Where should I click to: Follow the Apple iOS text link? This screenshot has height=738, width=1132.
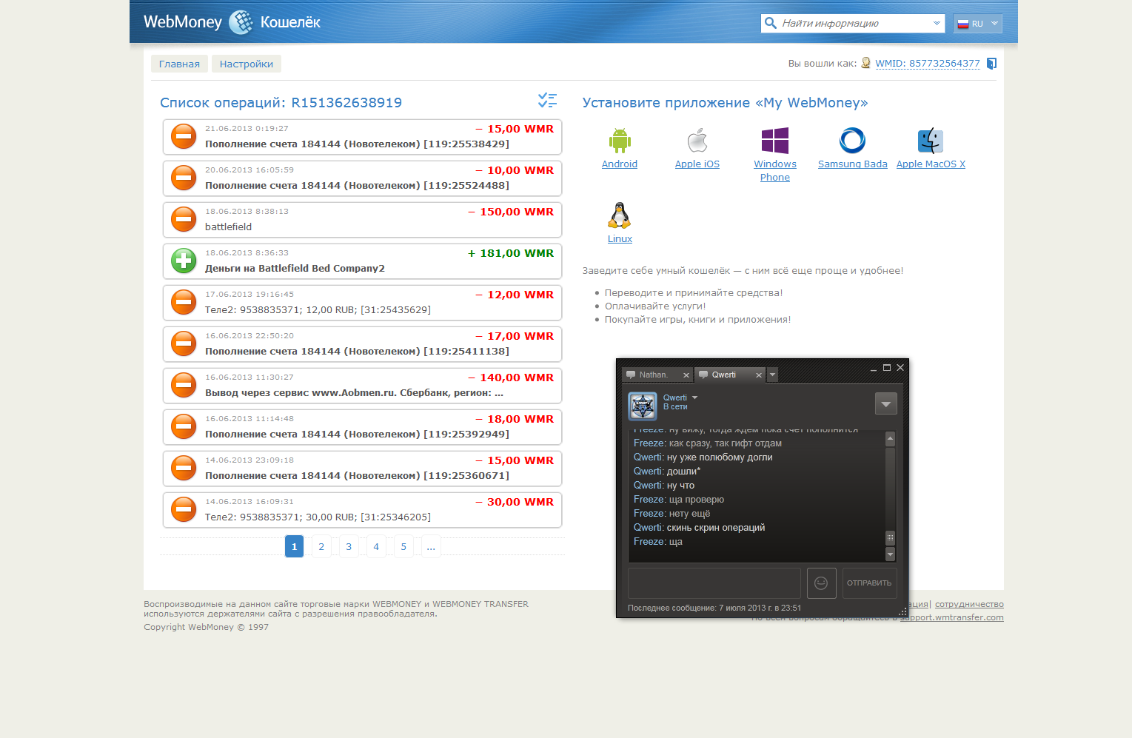click(x=697, y=164)
